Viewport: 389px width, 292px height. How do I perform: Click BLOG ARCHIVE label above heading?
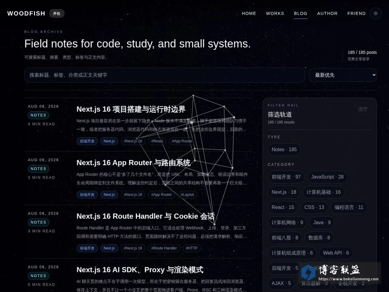pyautogui.click(x=44, y=32)
